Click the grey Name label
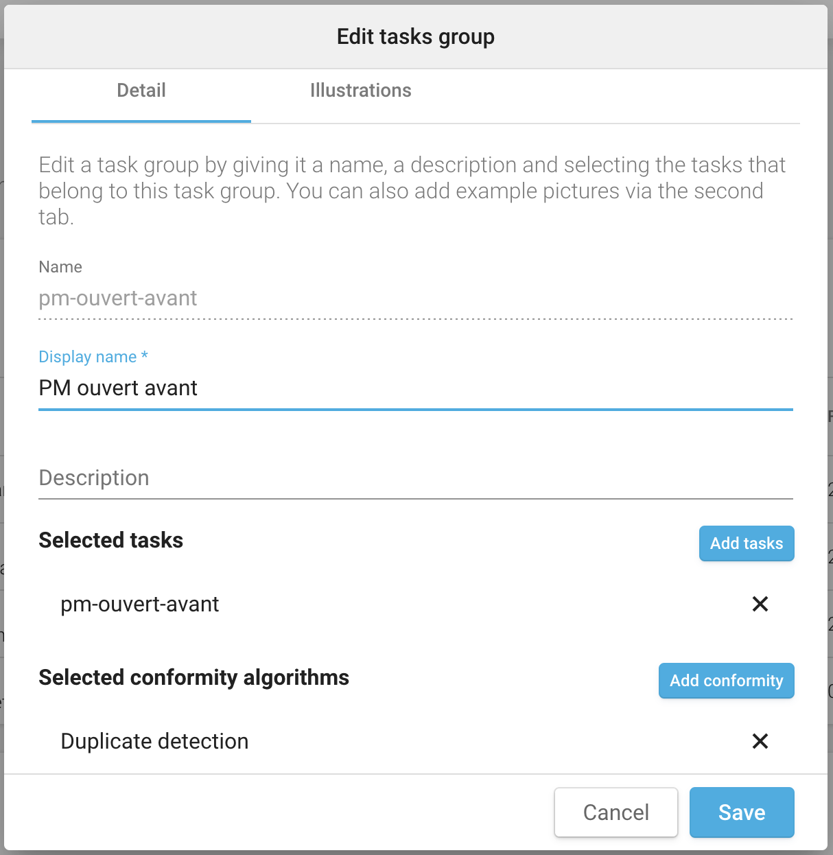This screenshot has height=855, width=833. tap(60, 267)
